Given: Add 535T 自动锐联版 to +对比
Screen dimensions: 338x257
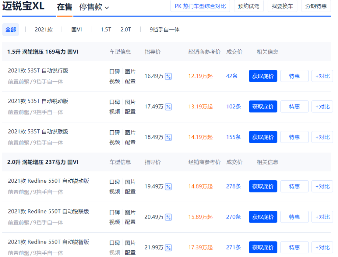Looking at the screenshot, I should [x=322, y=137].
